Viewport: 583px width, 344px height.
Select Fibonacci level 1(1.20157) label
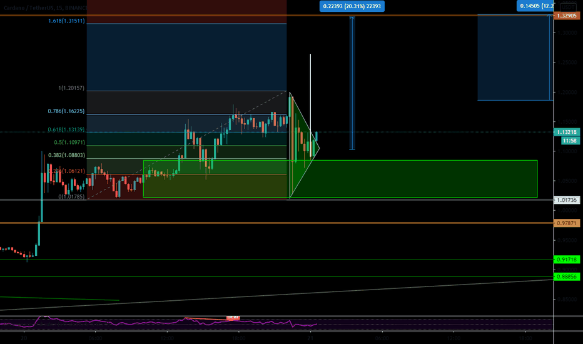pos(71,88)
